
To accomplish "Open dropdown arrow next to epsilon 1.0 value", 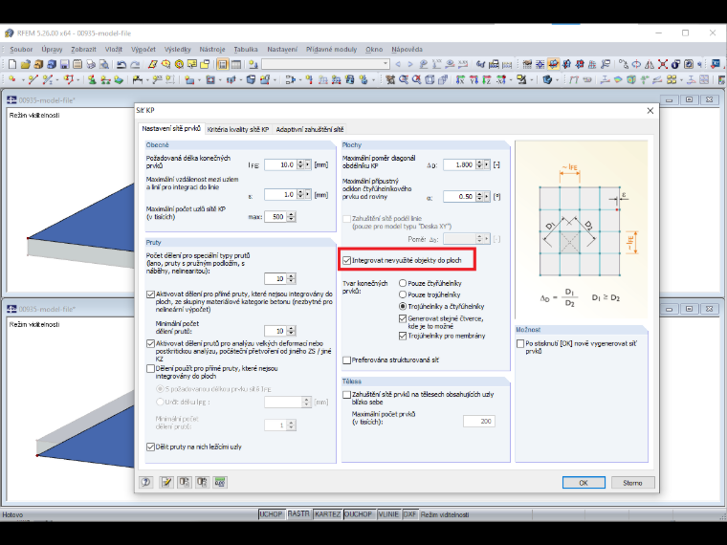I will [x=307, y=195].
